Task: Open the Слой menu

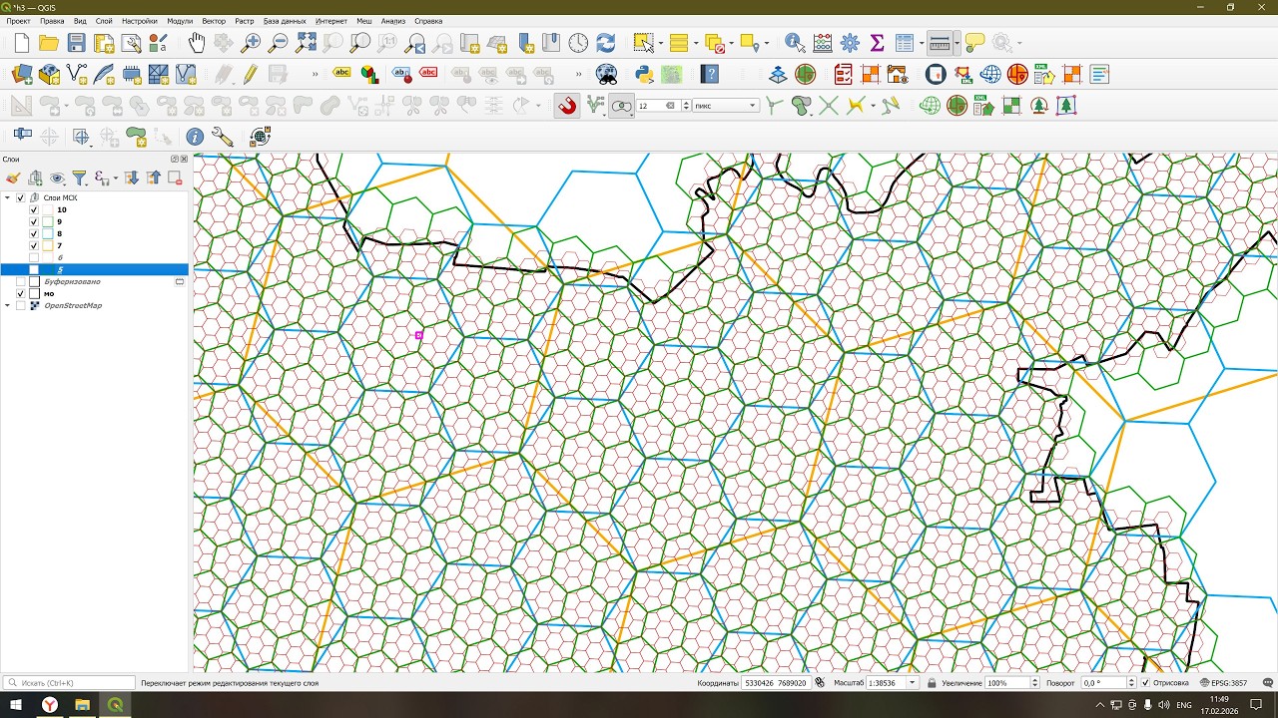Action: [104, 21]
